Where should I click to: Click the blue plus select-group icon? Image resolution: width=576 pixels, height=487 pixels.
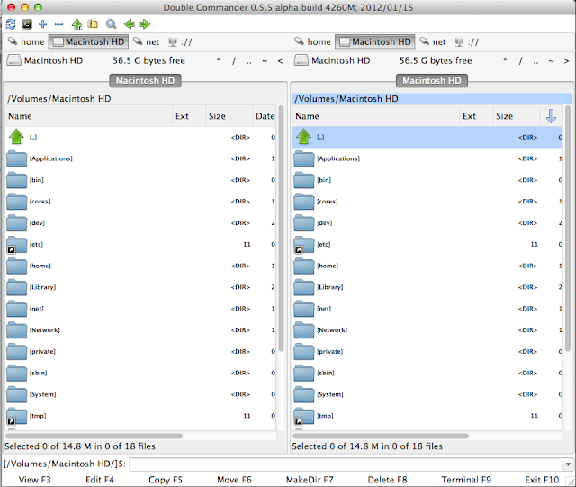pyautogui.click(x=42, y=23)
